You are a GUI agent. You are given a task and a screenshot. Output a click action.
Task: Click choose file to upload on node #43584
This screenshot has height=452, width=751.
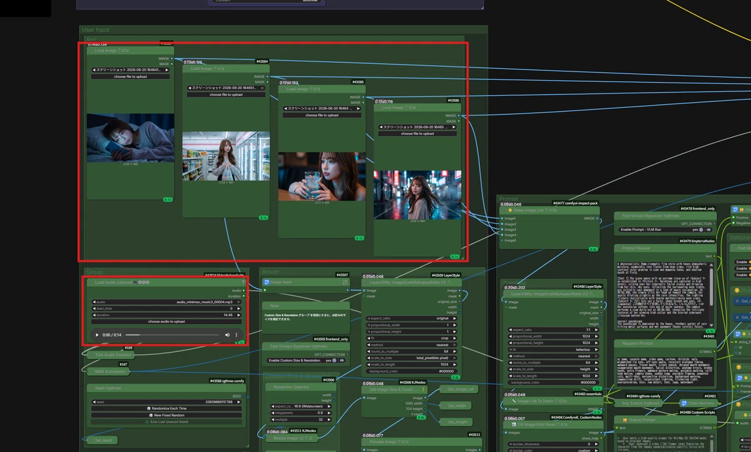[226, 95]
